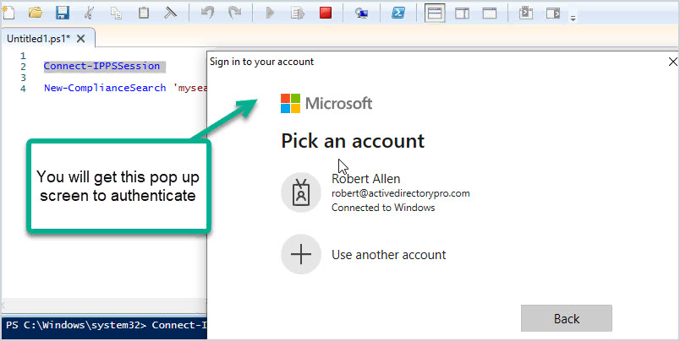
Task: Click the Connect-IPPSSession line in editor
Action: click(x=101, y=66)
